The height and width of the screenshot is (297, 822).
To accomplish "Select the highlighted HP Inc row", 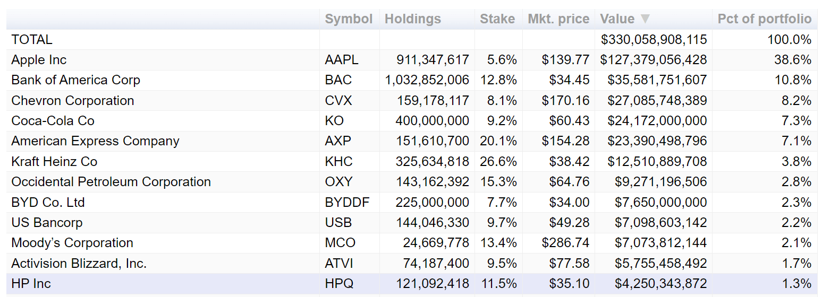I will pos(31,284).
